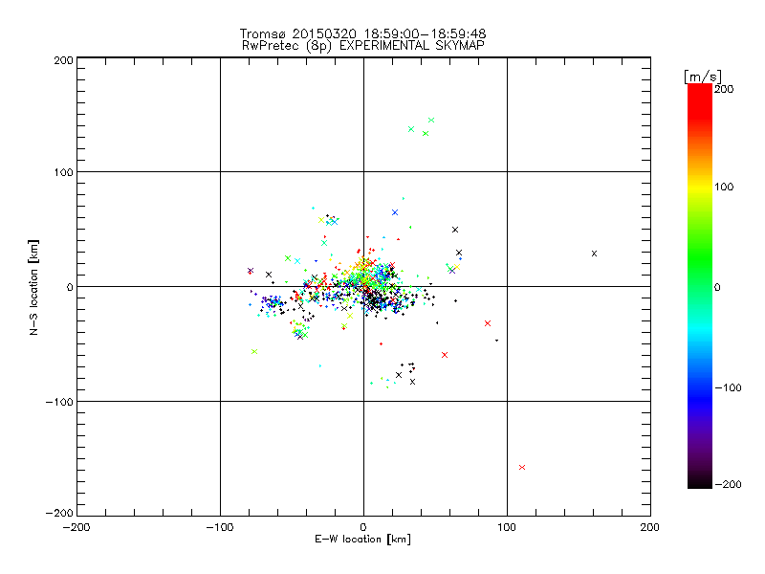Click the N-S axis tick label "100"
This screenshot has height=574, width=765.
coord(63,172)
